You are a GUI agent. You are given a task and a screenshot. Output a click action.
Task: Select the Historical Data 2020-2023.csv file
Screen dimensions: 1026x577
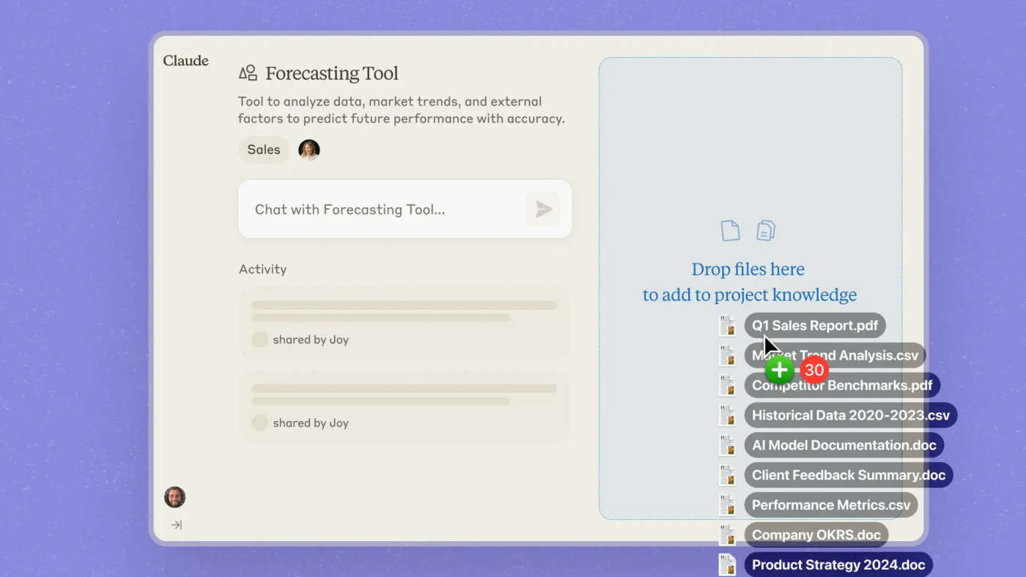coord(851,415)
